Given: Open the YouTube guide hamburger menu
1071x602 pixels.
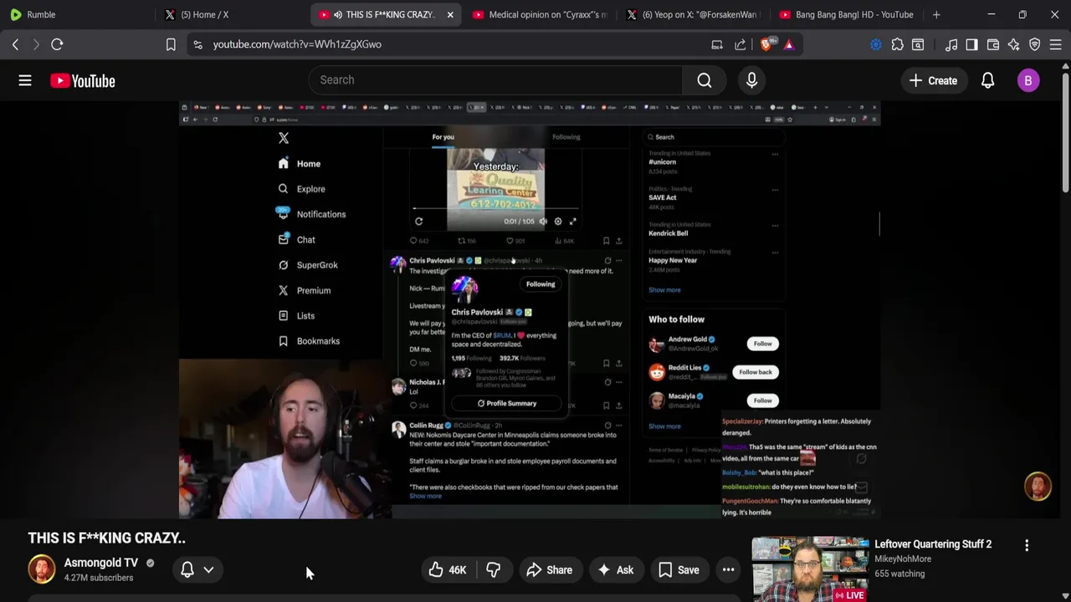Looking at the screenshot, I should (x=25, y=80).
